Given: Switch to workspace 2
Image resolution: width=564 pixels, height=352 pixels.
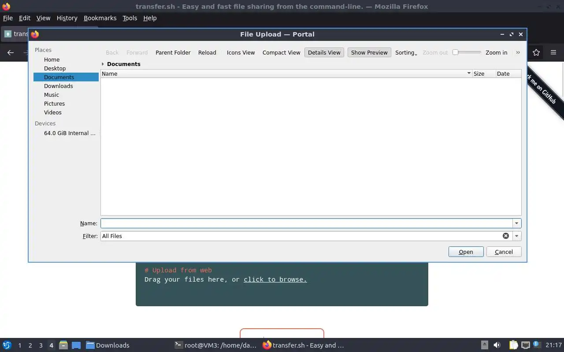Looking at the screenshot, I should (30, 345).
